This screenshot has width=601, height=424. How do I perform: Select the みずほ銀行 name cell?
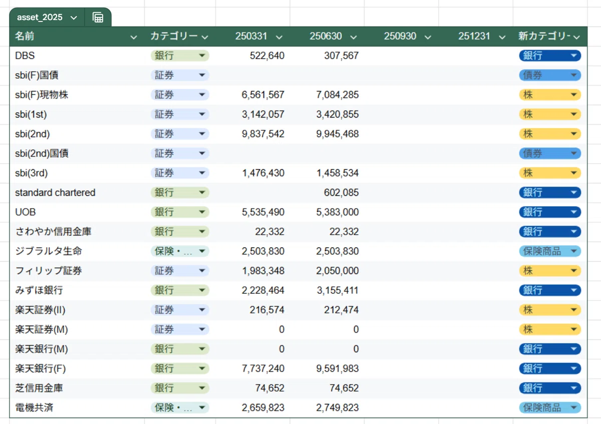pyautogui.click(x=77, y=290)
